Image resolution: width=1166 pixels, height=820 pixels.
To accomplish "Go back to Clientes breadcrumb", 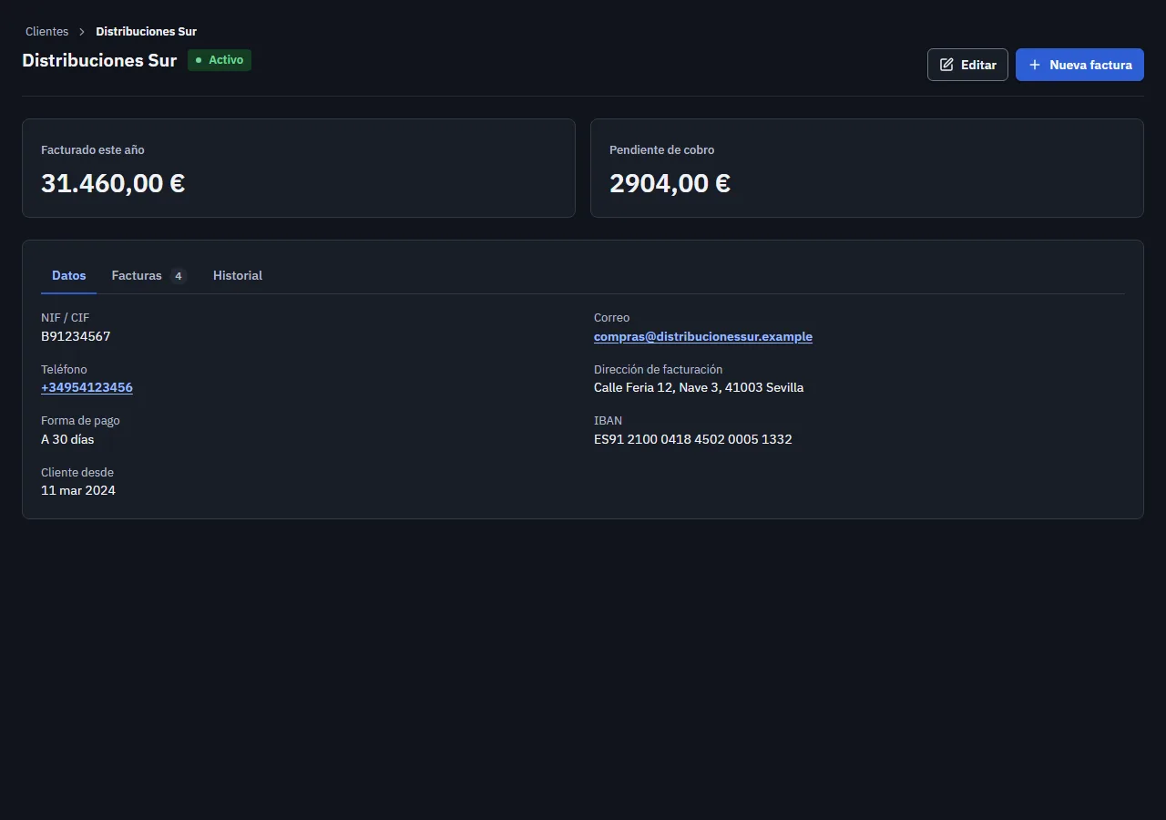I will tap(46, 32).
